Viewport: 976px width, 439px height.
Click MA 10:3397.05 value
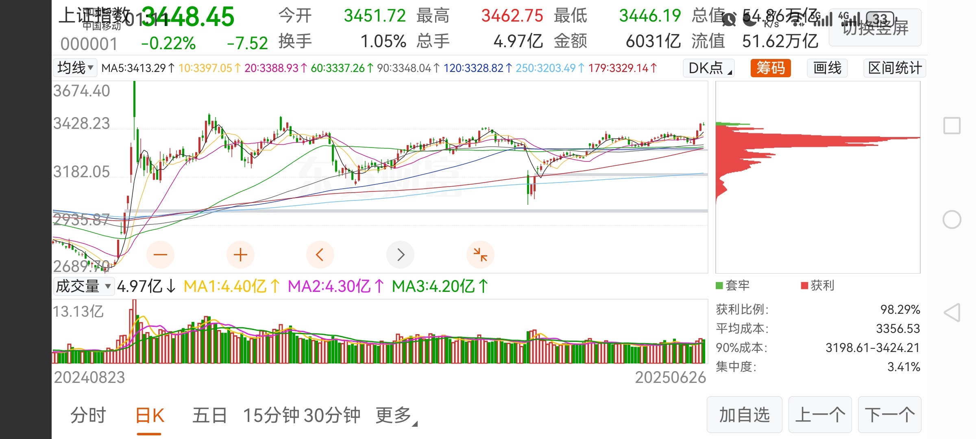[209, 68]
